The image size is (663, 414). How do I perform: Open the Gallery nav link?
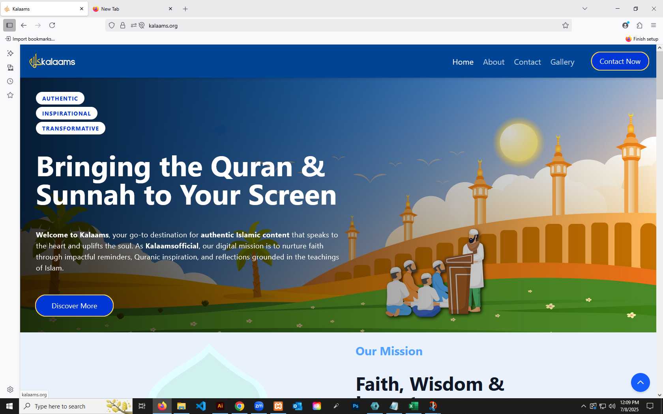(x=562, y=62)
